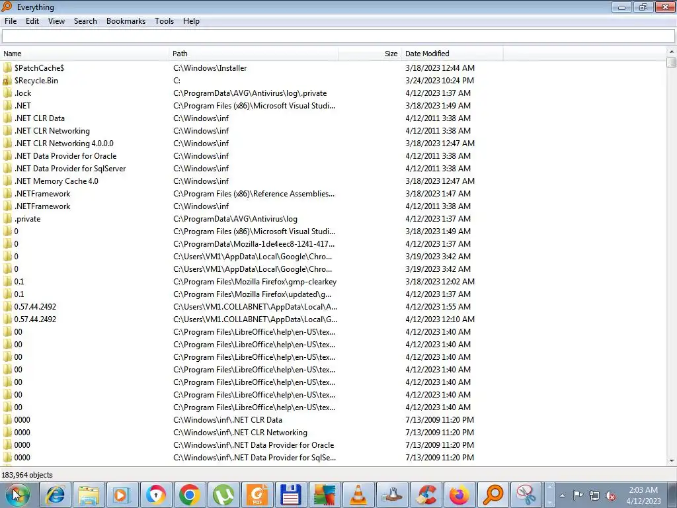Screen dimensions: 677x508
Task: Click the scrollbar down arrow
Action: click(x=672, y=461)
